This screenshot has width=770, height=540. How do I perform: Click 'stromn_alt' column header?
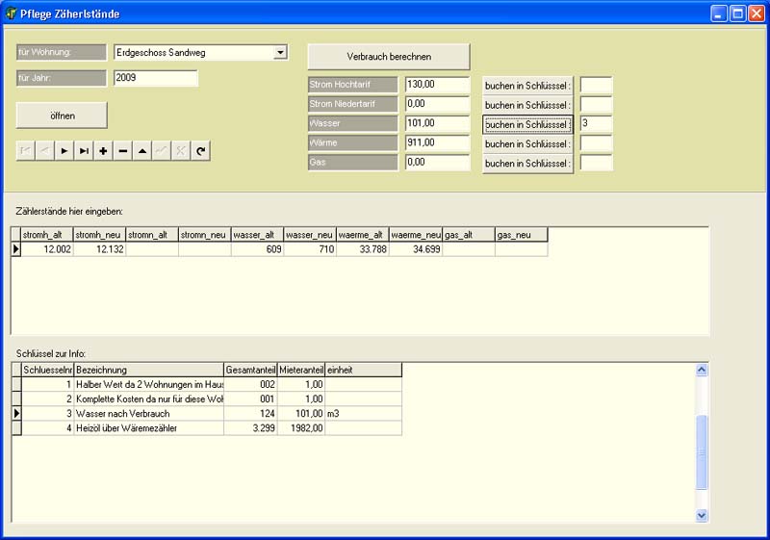click(152, 235)
